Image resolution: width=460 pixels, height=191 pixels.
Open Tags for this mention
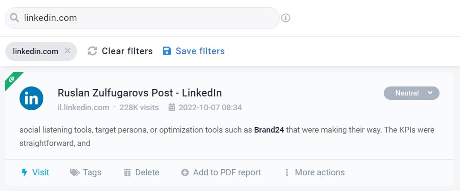[x=86, y=172]
